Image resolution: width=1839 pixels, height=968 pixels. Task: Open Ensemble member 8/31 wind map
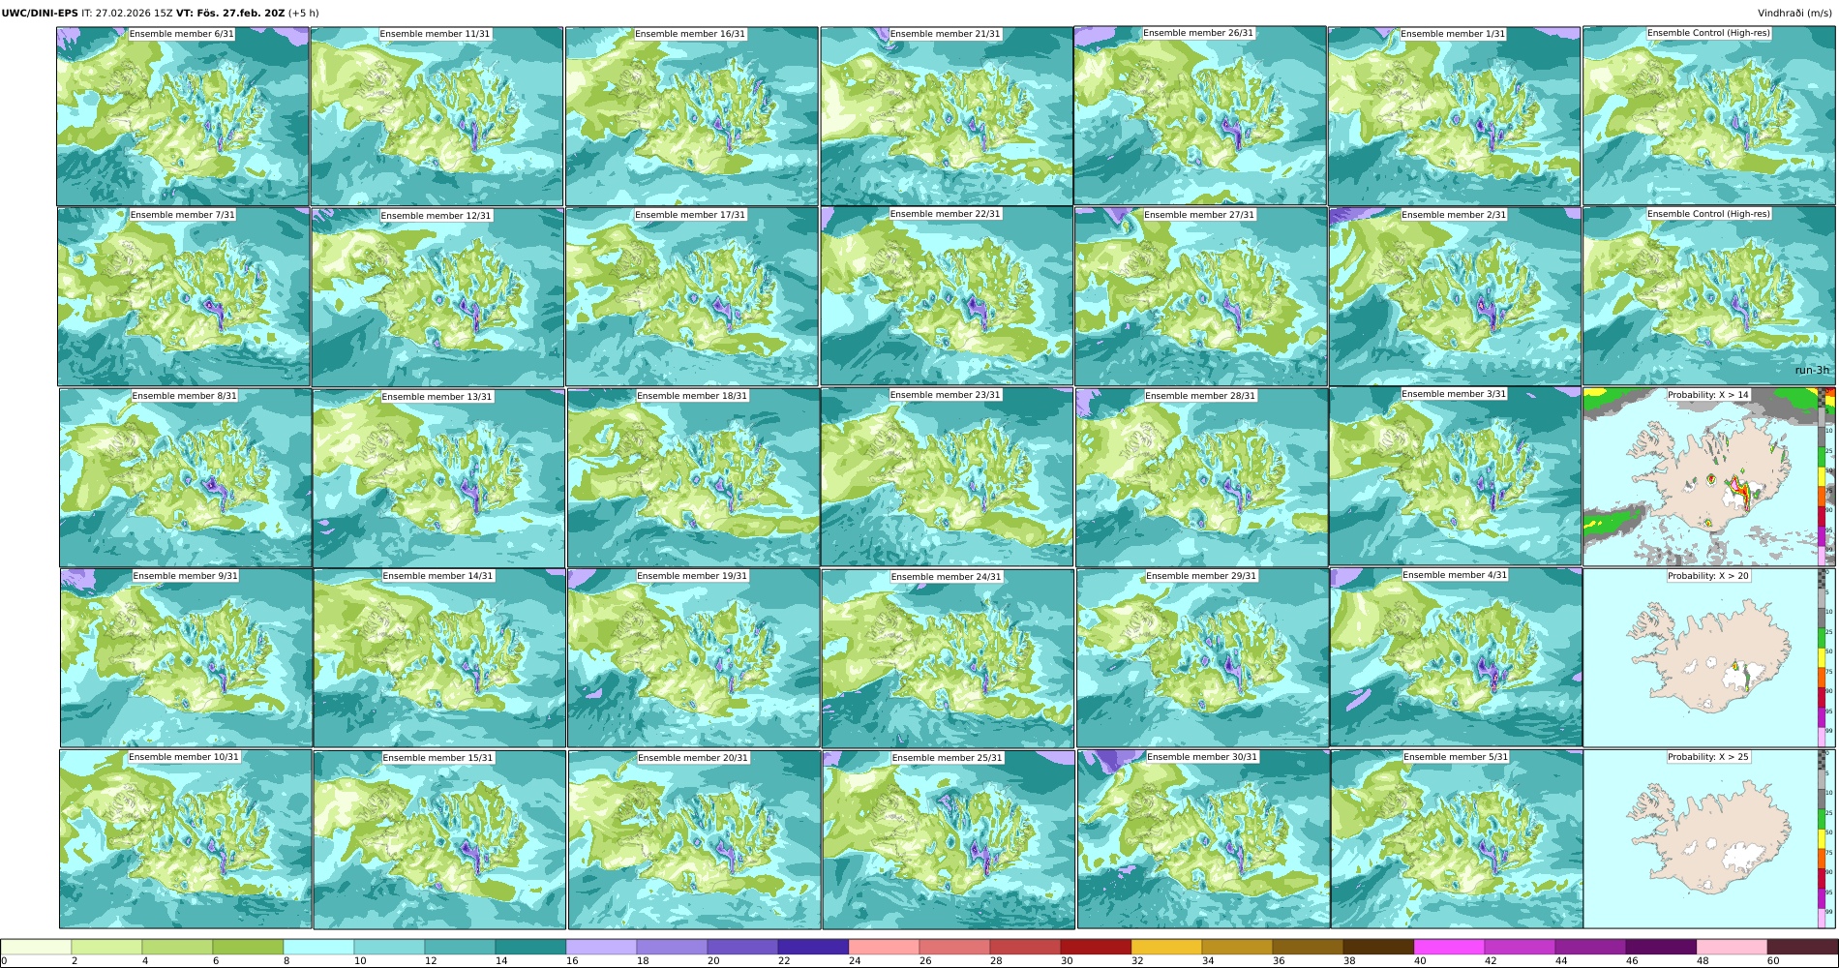point(186,477)
